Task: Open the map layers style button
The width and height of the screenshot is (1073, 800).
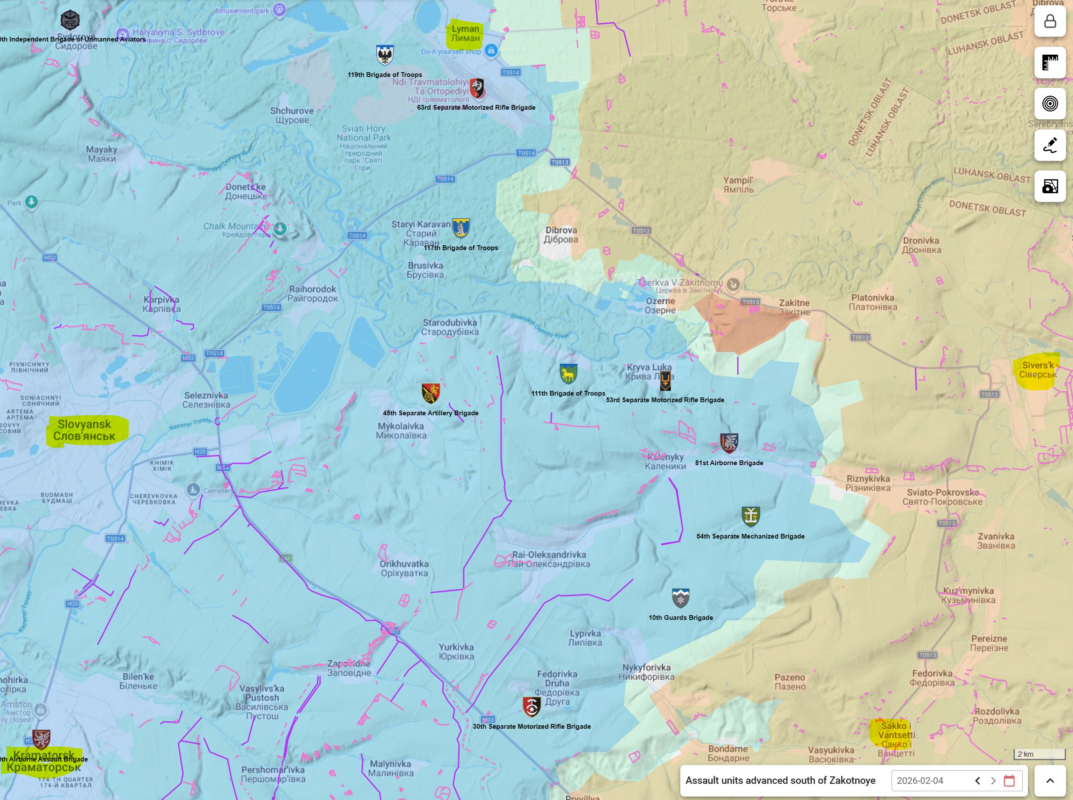Action: (1050, 186)
